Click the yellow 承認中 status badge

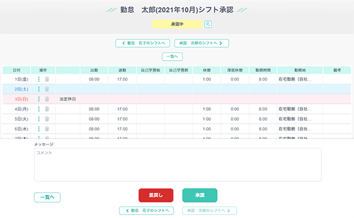tap(177, 24)
